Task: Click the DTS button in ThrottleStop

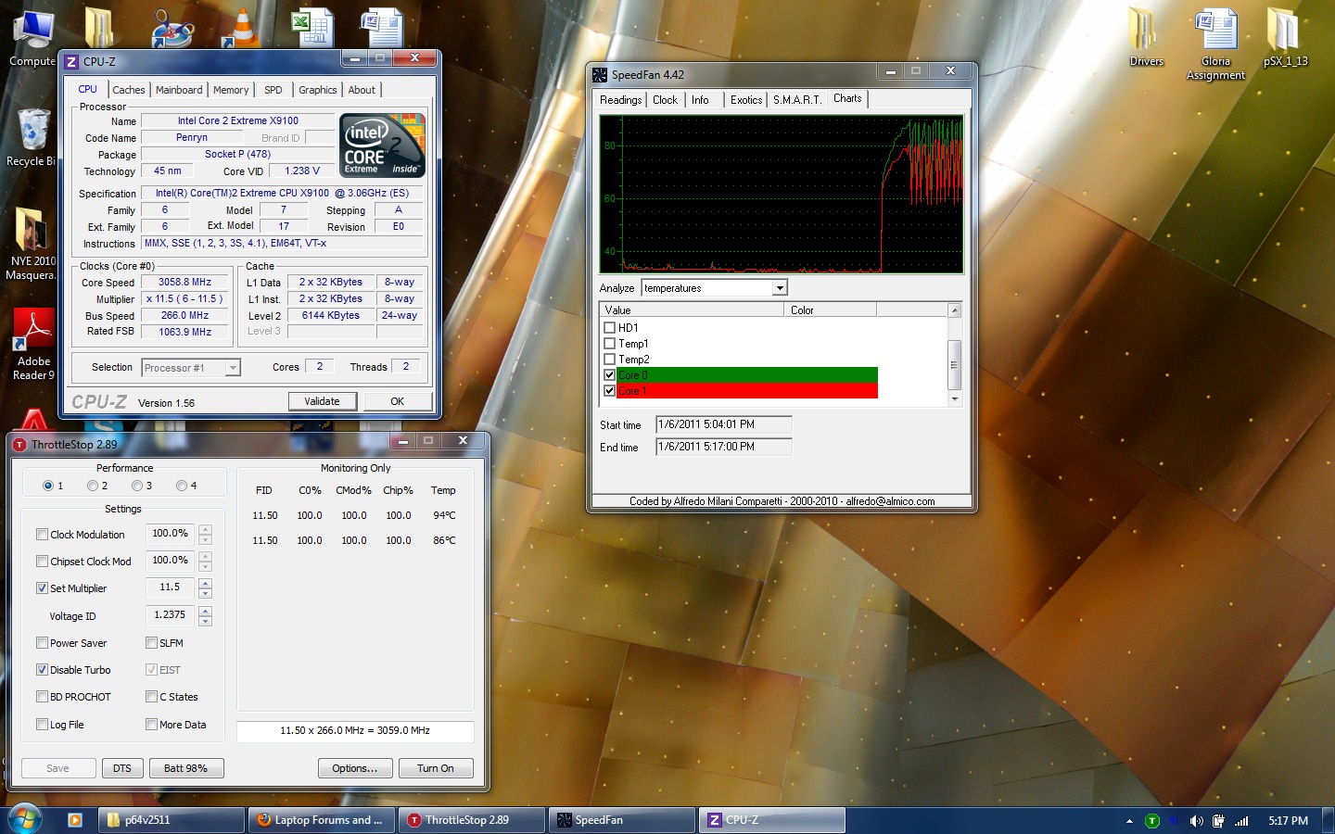Action: click(122, 768)
